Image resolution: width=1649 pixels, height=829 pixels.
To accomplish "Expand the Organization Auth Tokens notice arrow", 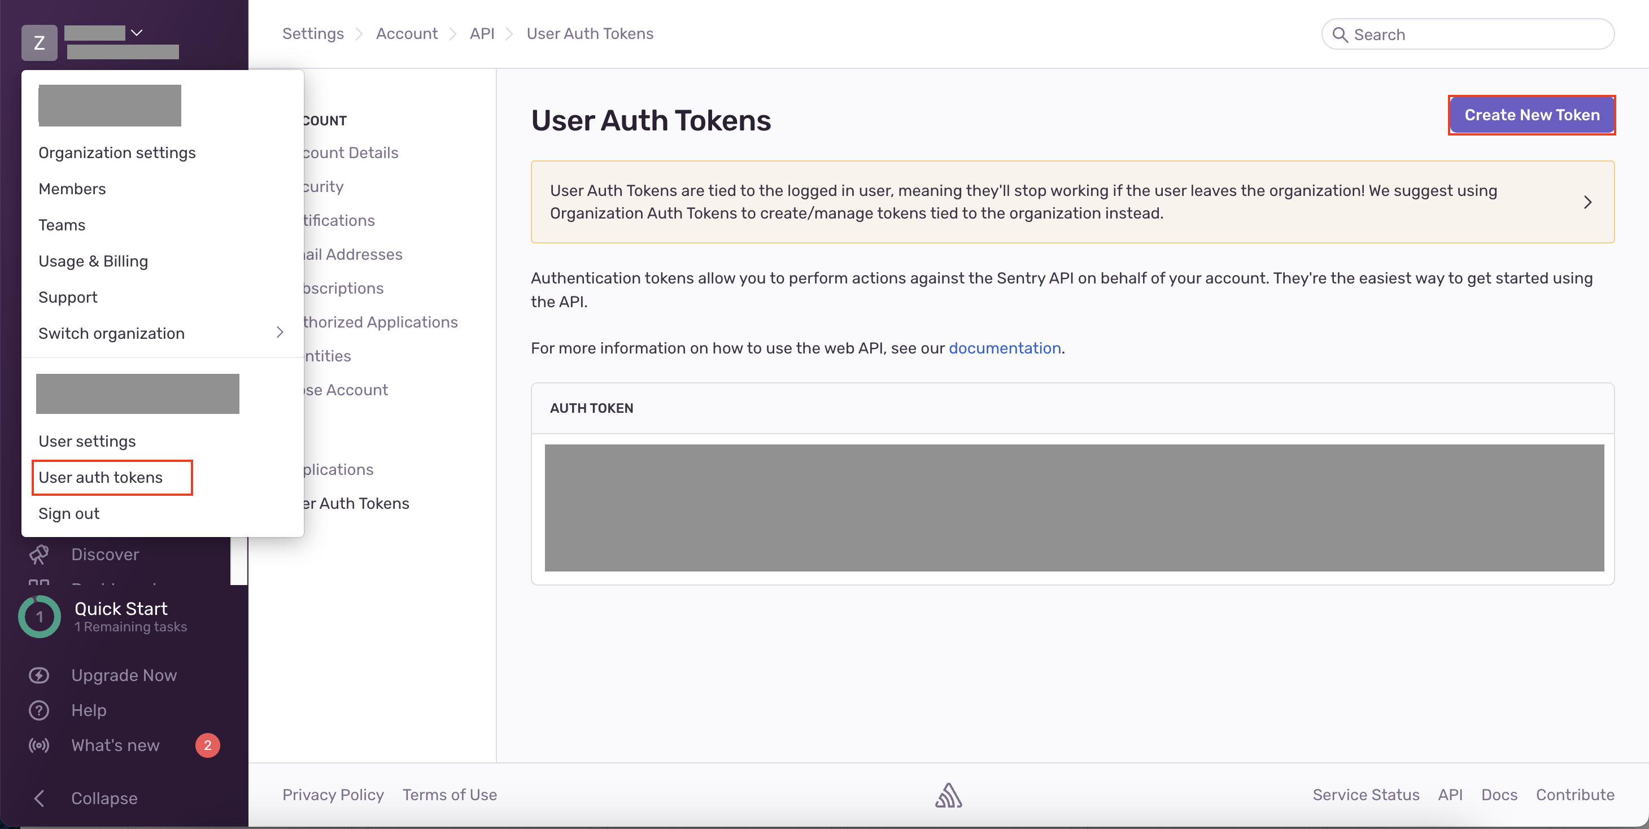I will point(1587,202).
